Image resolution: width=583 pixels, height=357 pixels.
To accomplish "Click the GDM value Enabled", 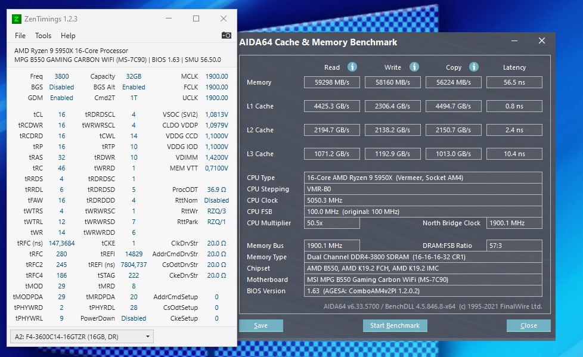I will tap(62, 98).
